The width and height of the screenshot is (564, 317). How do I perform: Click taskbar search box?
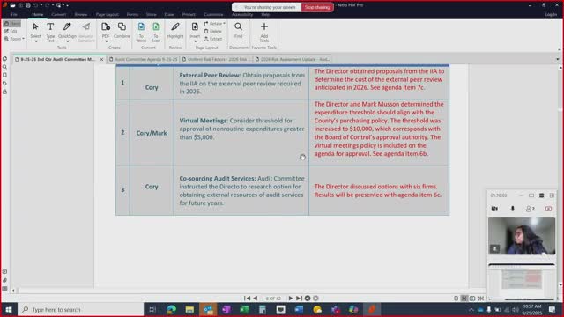coord(80,309)
